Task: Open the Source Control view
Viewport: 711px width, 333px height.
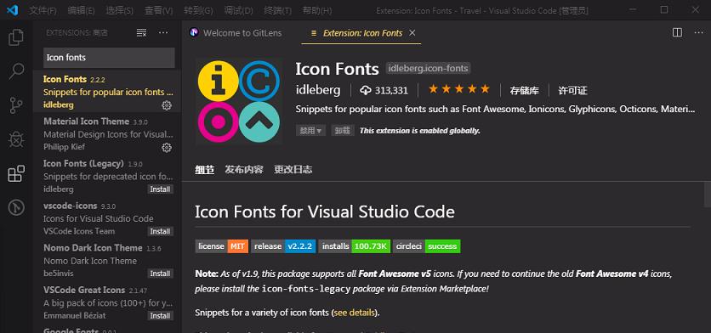Action: point(16,105)
